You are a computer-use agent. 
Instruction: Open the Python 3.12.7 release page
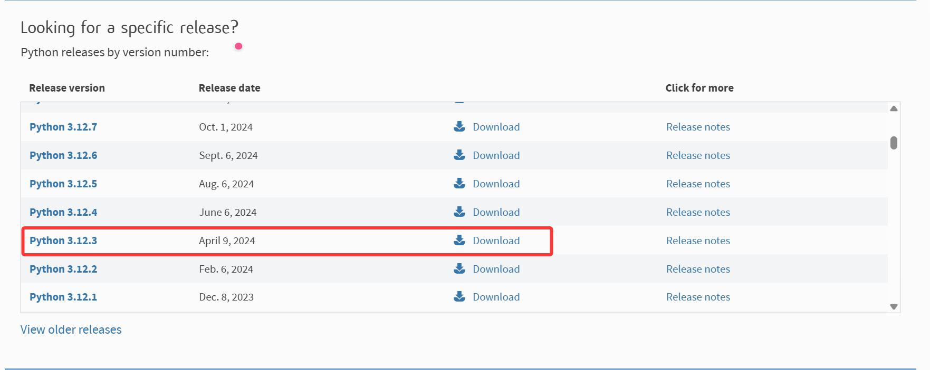pyautogui.click(x=63, y=127)
